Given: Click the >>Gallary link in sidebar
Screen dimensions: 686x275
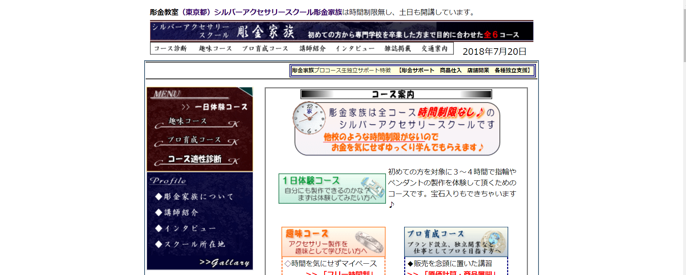Looking at the screenshot, I should click(225, 263).
